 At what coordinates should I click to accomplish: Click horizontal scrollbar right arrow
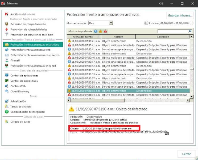tap(188, 100)
